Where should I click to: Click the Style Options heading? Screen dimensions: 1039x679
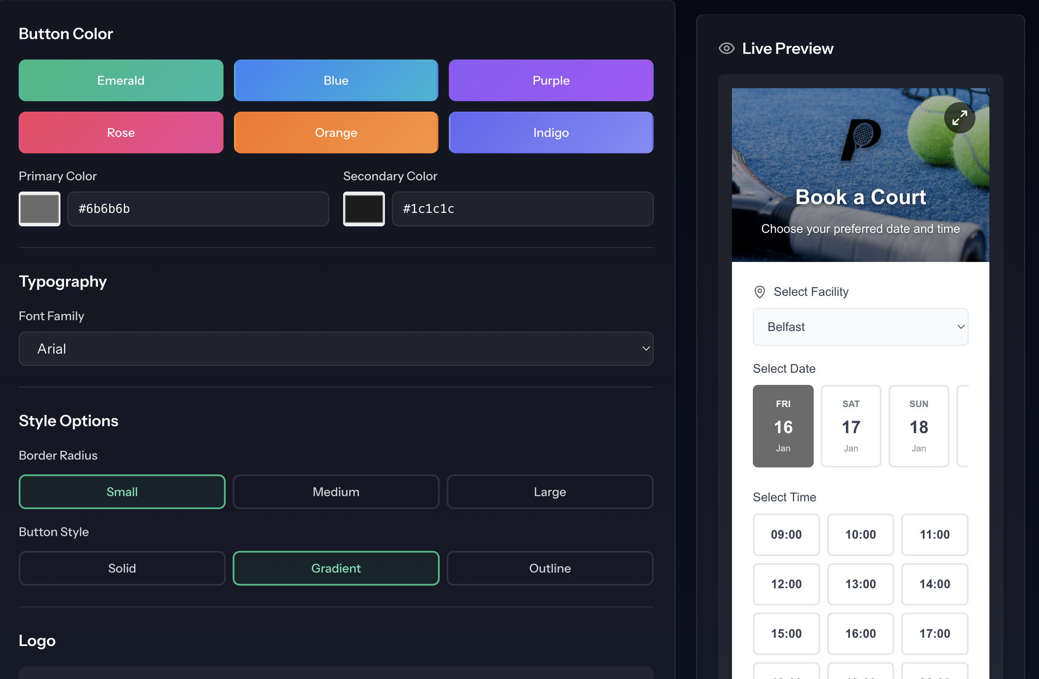(69, 421)
